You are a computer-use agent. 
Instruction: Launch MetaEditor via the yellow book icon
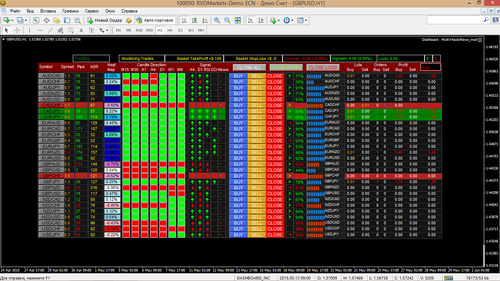[129, 20]
